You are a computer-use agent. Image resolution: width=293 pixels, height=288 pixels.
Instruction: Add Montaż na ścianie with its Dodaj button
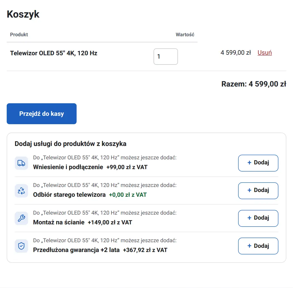click(x=258, y=218)
